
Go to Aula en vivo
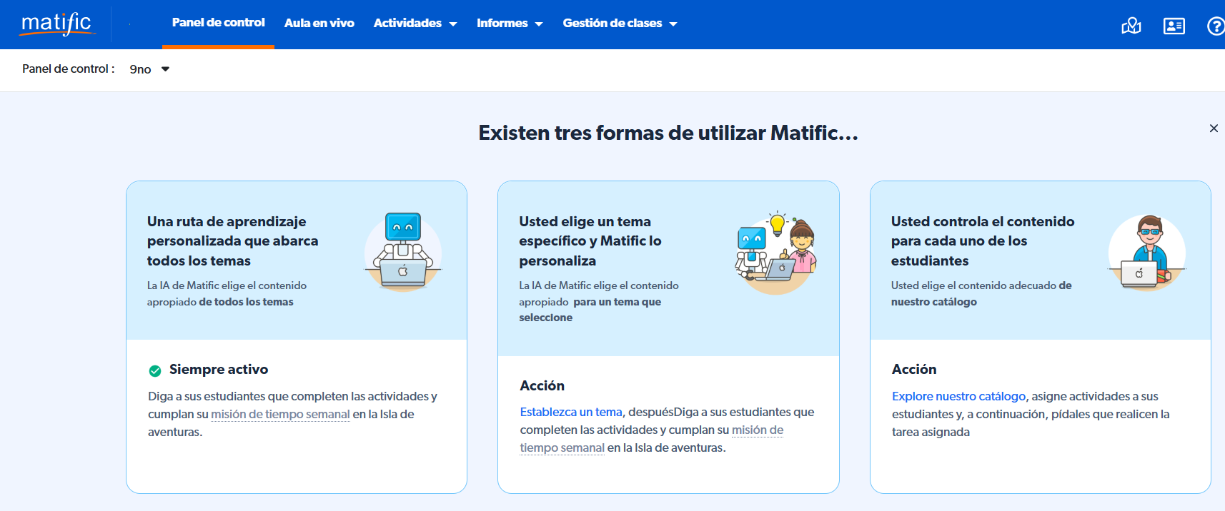319,23
